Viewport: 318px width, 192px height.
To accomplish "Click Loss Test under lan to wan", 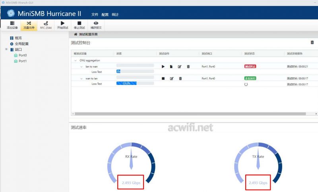I will tap(97, 72).
